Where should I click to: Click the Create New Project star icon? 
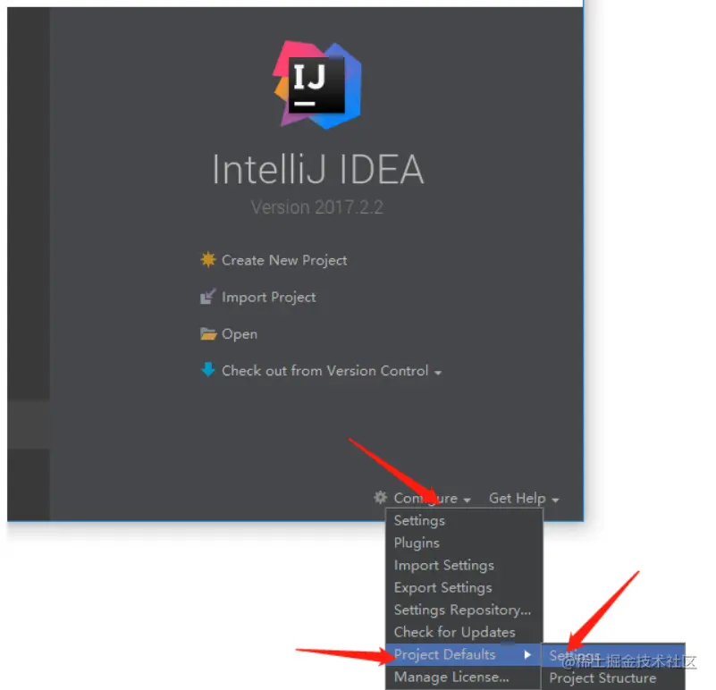pos(207,259)
